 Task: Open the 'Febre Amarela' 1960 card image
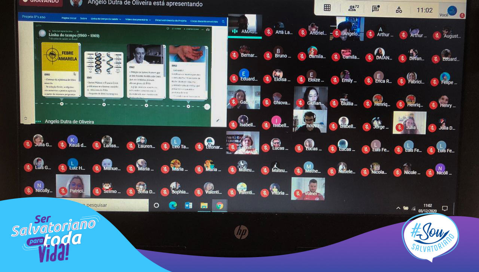pos(60,56)
